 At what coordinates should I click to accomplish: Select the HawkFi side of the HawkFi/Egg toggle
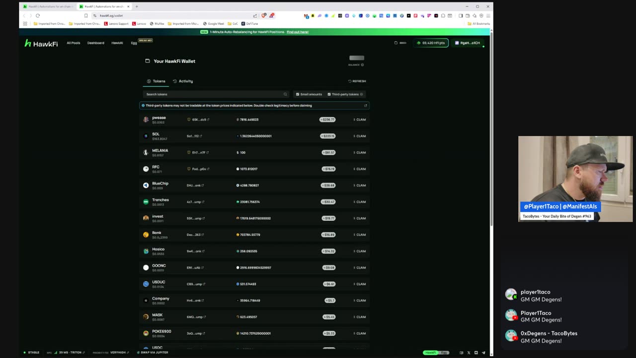[431, 353]
